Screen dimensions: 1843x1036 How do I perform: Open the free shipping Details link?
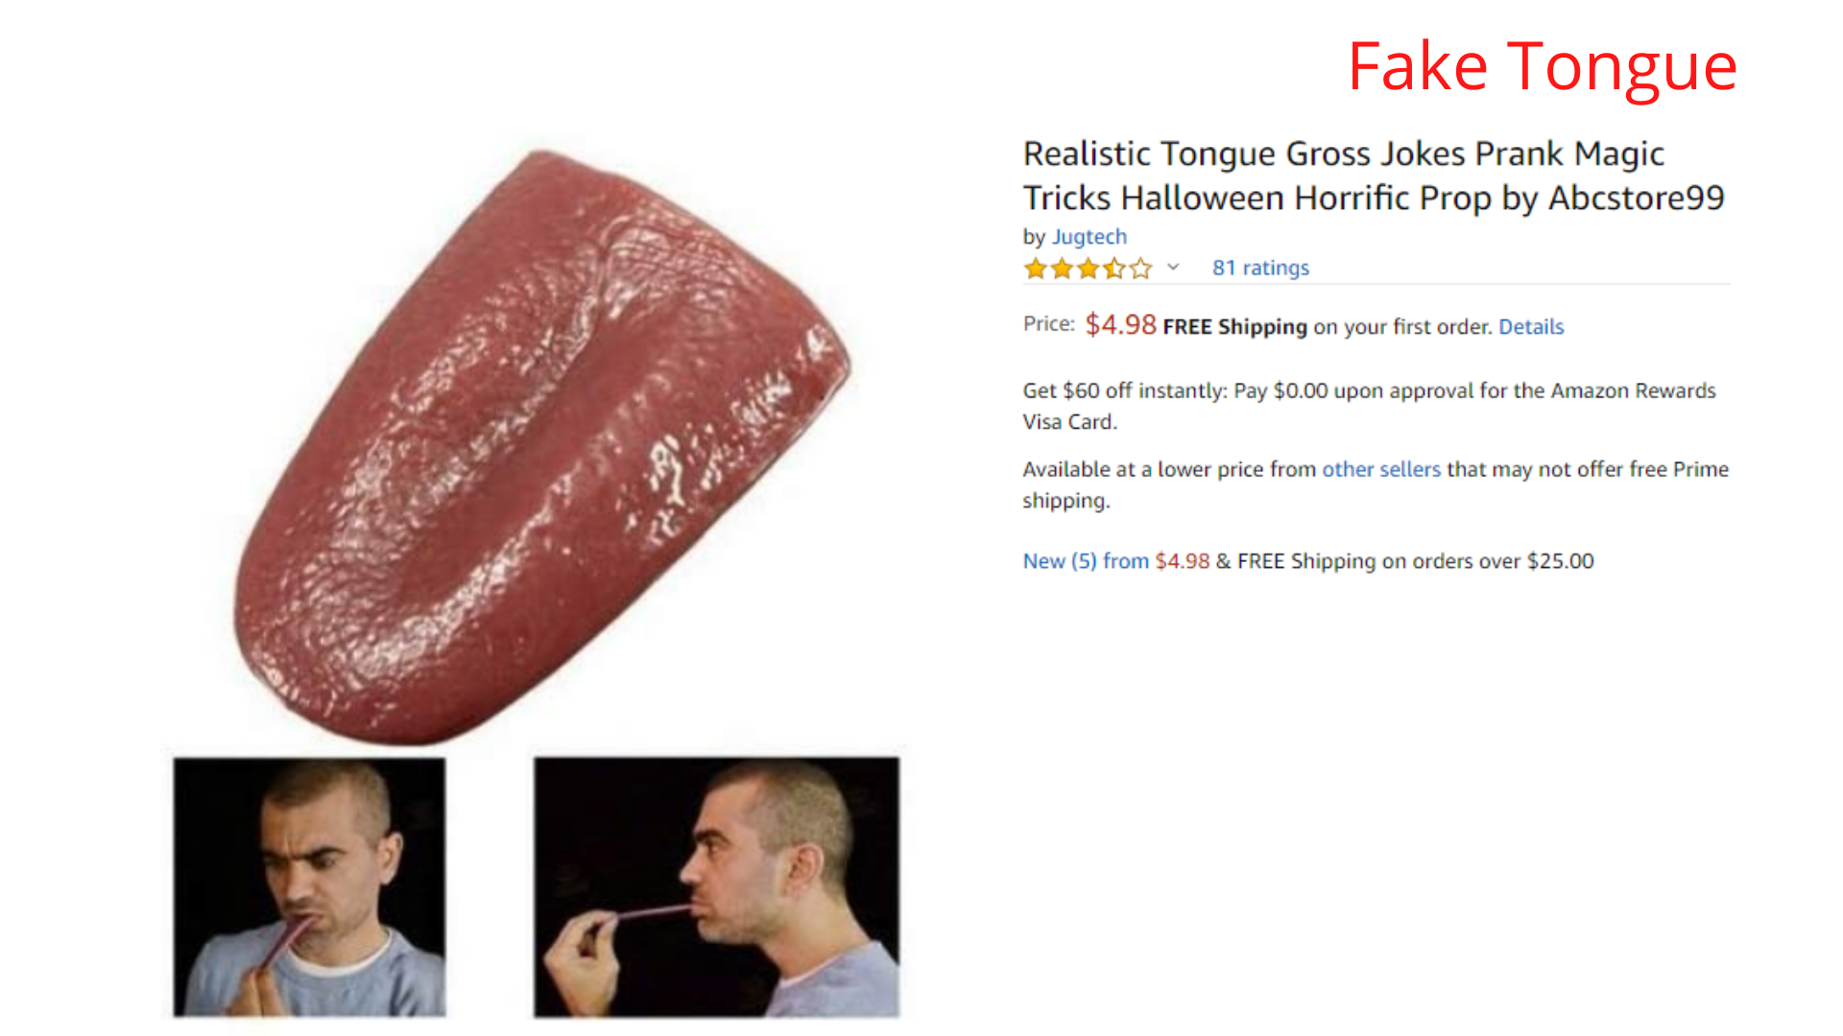pos(1531,327)
